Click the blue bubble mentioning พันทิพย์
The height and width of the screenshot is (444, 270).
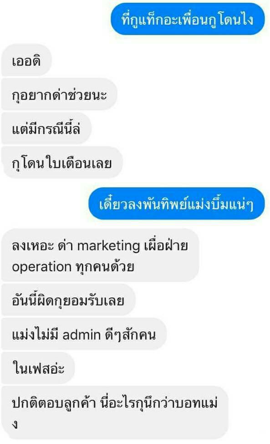176,204
